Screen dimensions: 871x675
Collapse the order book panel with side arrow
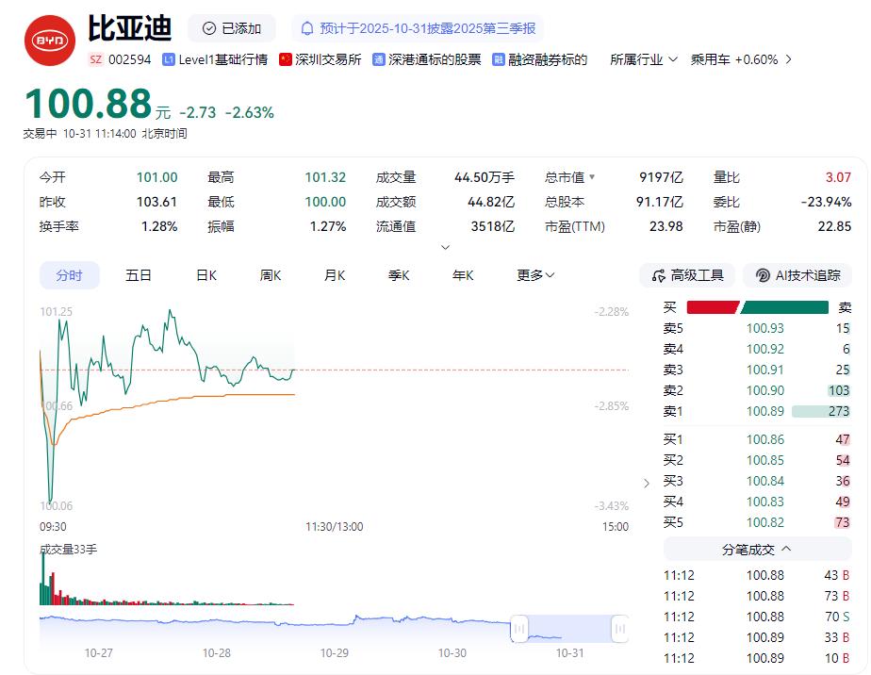click(x=646, y=484)
